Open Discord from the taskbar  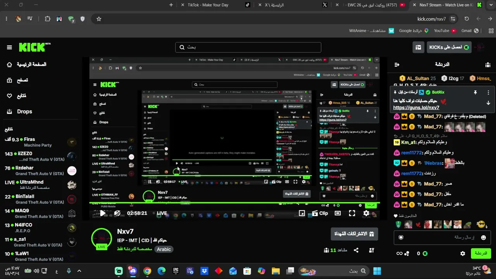click(x=133, y=271)
